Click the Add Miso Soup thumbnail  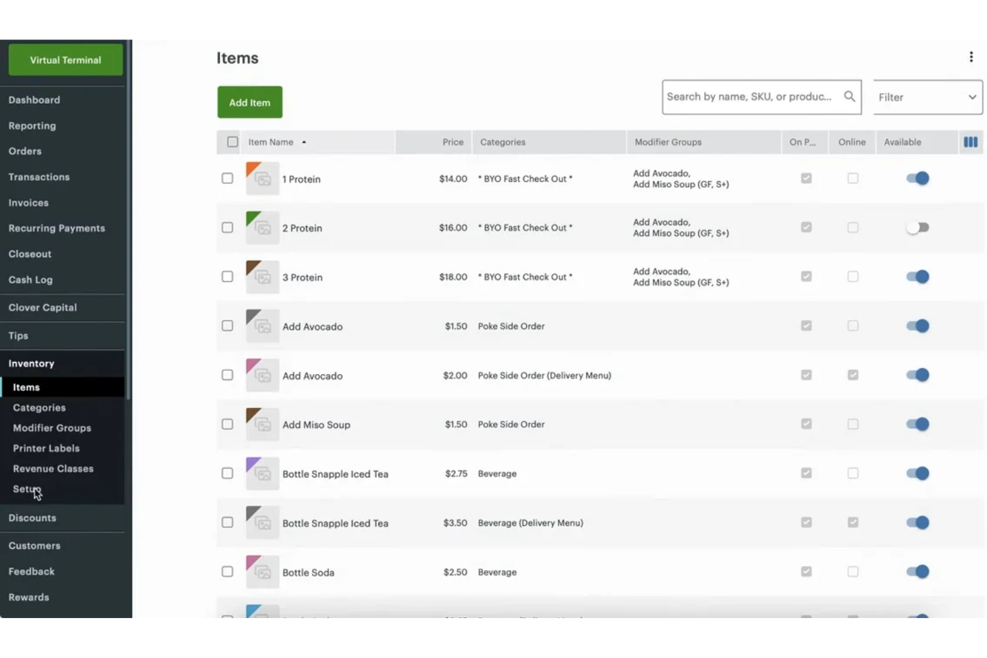[x=262, y=424]
